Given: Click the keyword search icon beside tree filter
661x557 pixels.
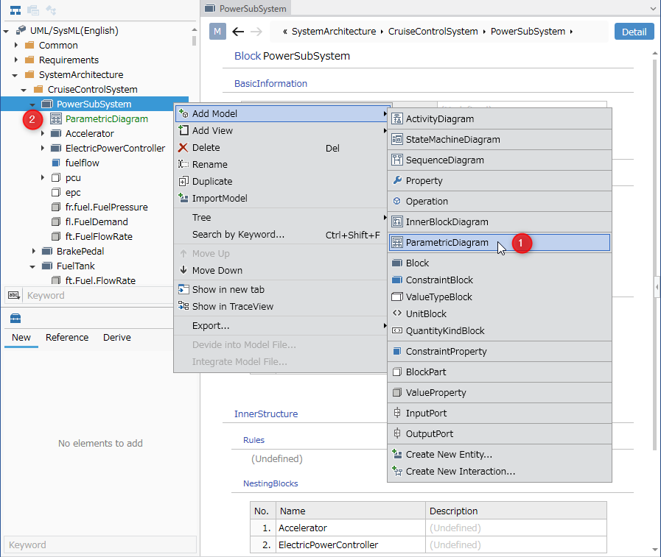Looking at the screenshot, I should point(14,295).
